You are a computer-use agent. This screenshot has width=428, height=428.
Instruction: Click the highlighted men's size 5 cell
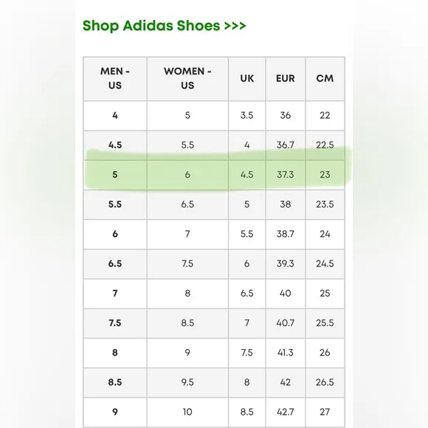coord(115,175)
